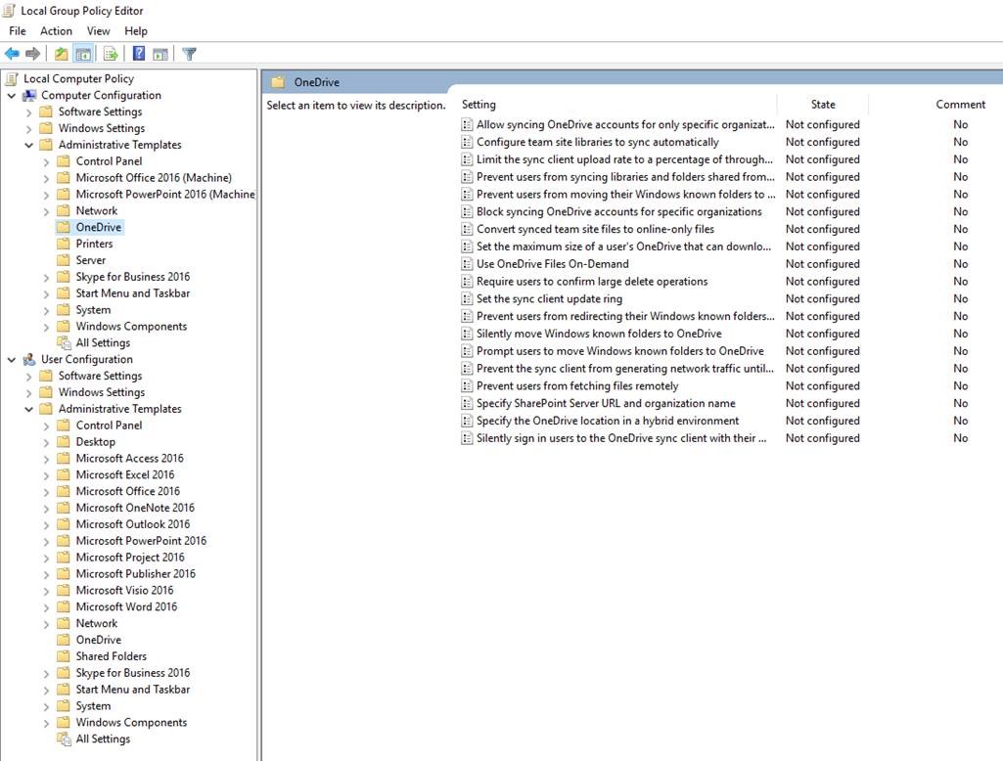
Task: Click the User Configuration node icon
Action: click(x=29, y=359)
